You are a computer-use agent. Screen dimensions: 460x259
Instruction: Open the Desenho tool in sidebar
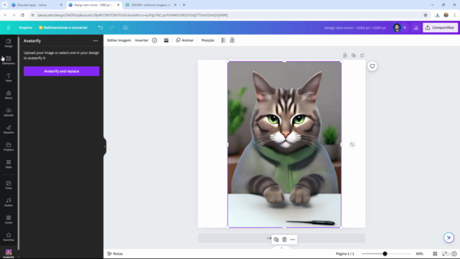point(9,129)
